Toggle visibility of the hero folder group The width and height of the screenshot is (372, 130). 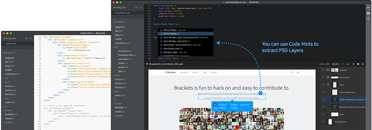pos(323,85)
